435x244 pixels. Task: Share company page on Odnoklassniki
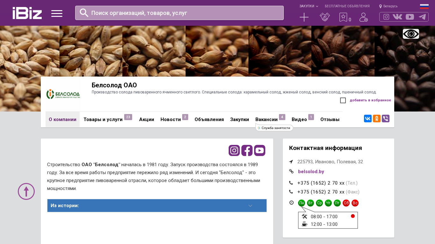(x=377, y=119)
